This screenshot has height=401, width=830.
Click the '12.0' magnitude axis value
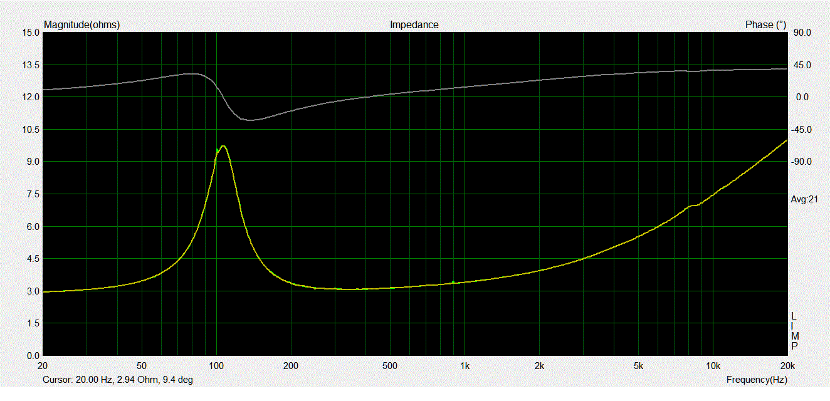click(x=30, y=97)
